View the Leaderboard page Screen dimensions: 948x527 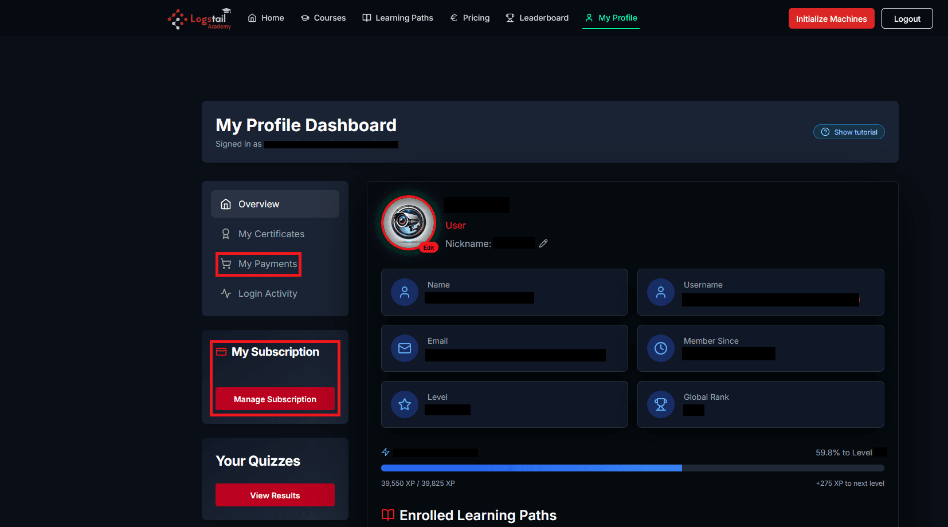click(x=538, y=18)
